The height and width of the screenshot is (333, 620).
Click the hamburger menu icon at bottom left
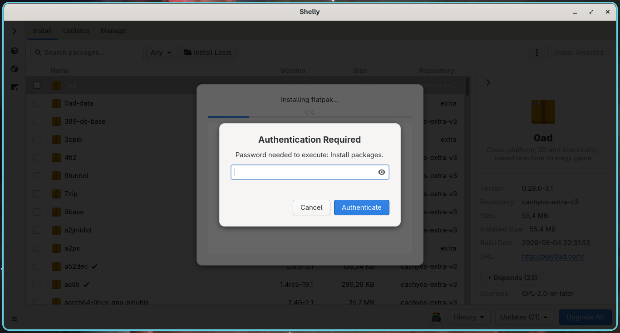[15, 319]
